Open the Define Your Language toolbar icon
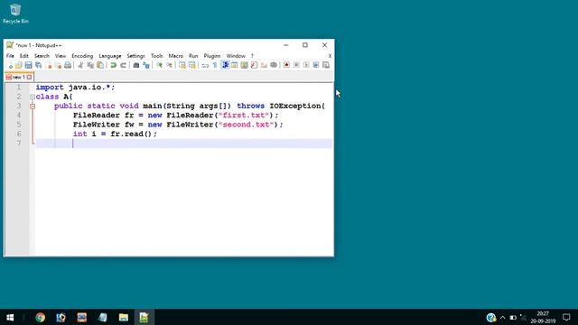The height and width of the screenshot is (325, 578). (235, 65)
